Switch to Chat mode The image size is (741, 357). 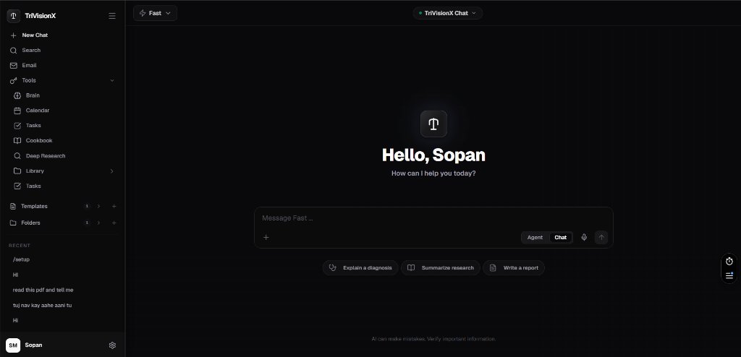tap(561, 238)
